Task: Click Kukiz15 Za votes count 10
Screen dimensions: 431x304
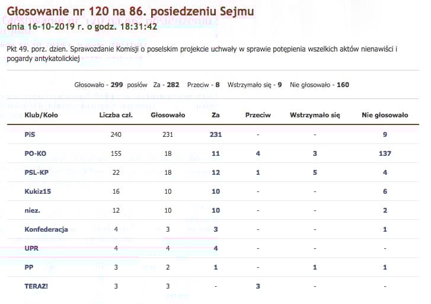Action: tap(216, 191)
